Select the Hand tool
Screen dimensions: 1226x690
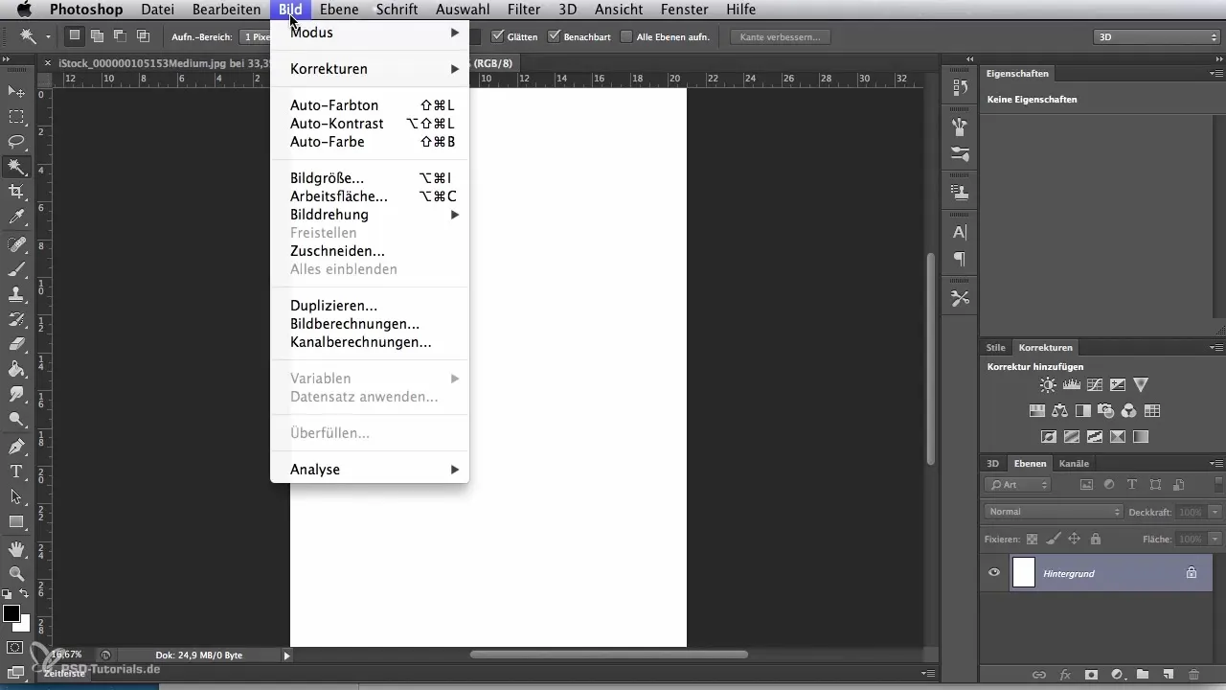pyautogui.click(x=16, y=549)
